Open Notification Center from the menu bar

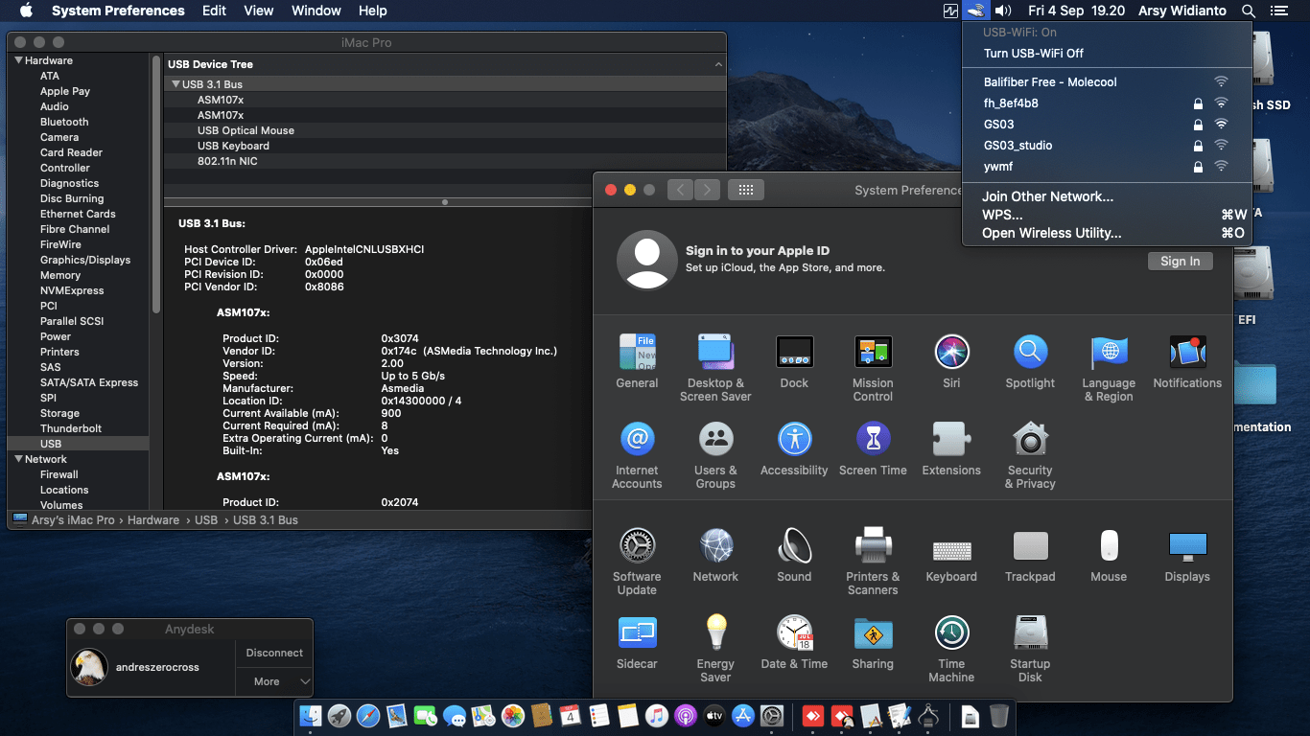click(x=1278, y=11)
